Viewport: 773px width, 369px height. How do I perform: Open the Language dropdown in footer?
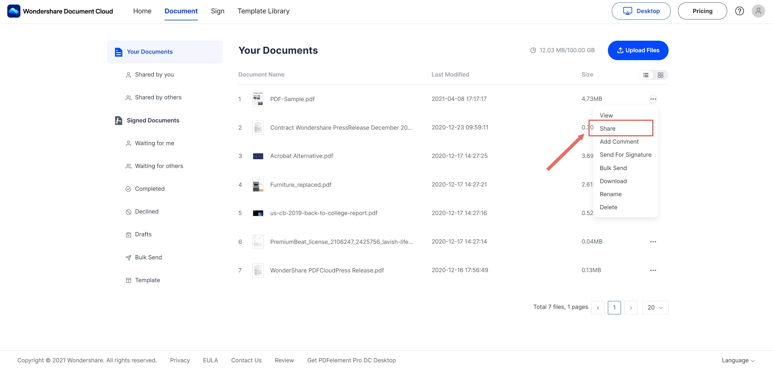pyautogui.click(x=738, y=360)
